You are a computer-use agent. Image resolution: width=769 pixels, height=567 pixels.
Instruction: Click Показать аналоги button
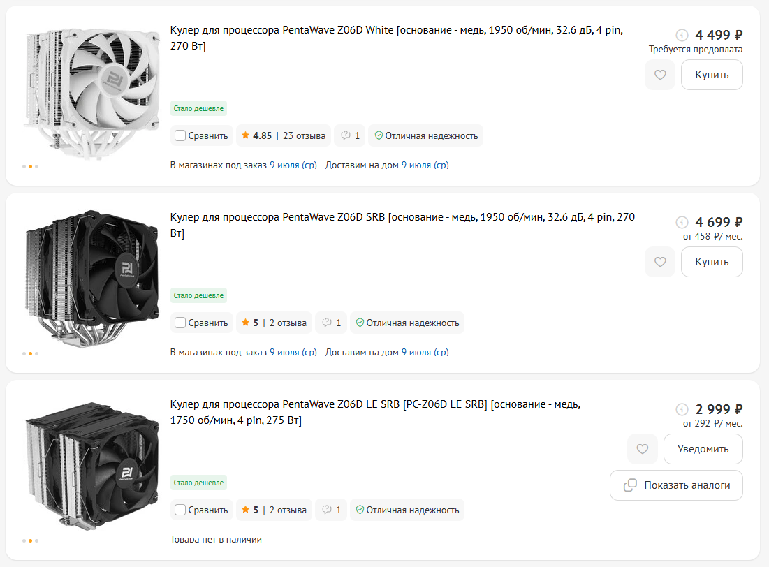click(676, 485)
